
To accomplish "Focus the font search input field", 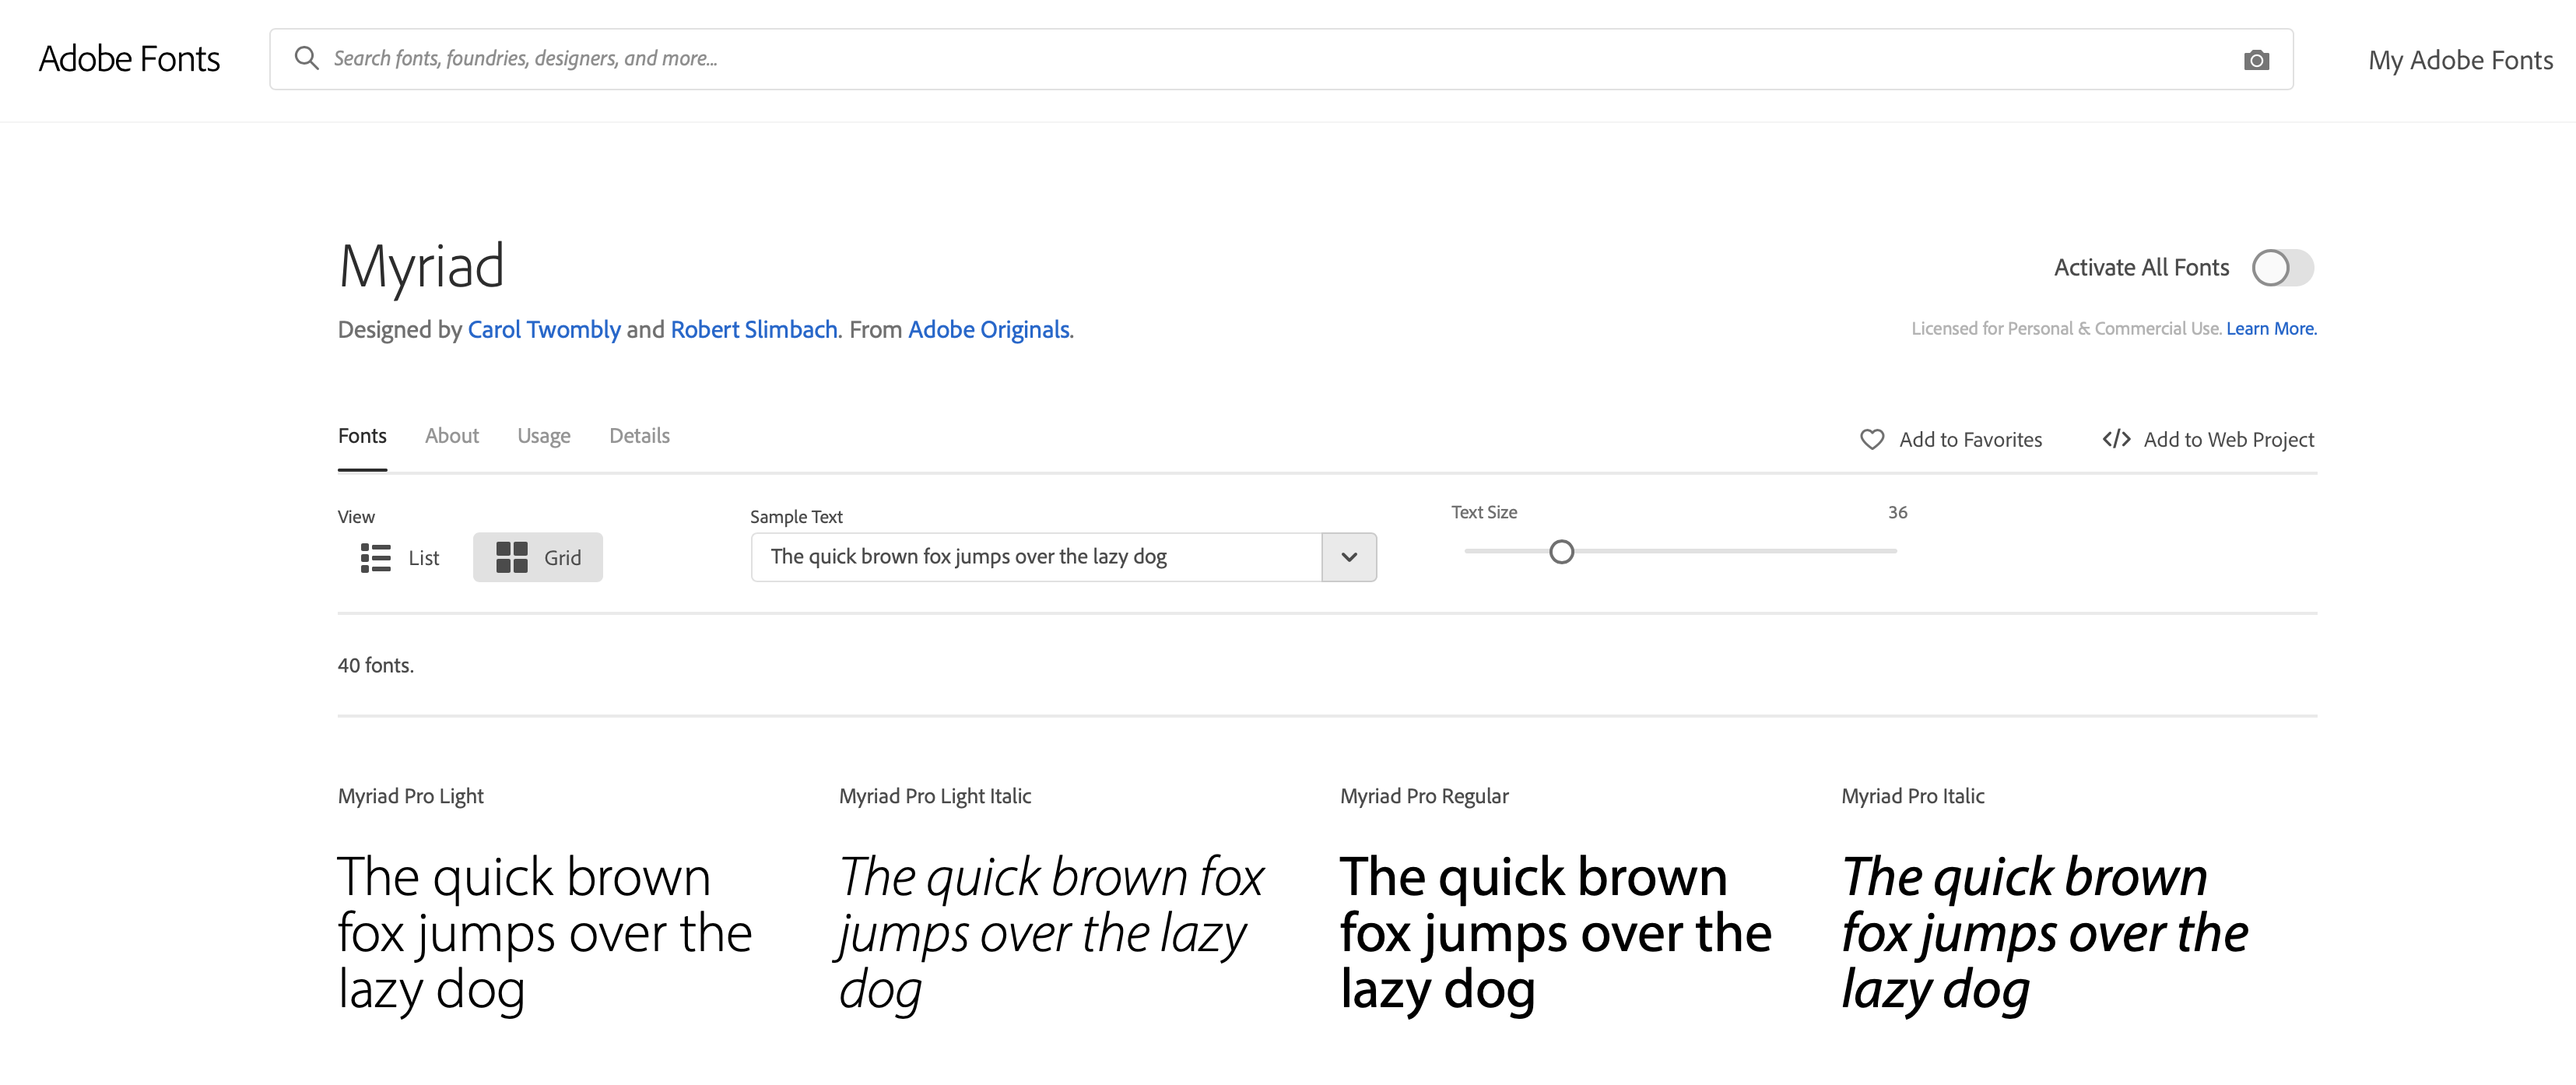I will click(x=1200, y=59).
